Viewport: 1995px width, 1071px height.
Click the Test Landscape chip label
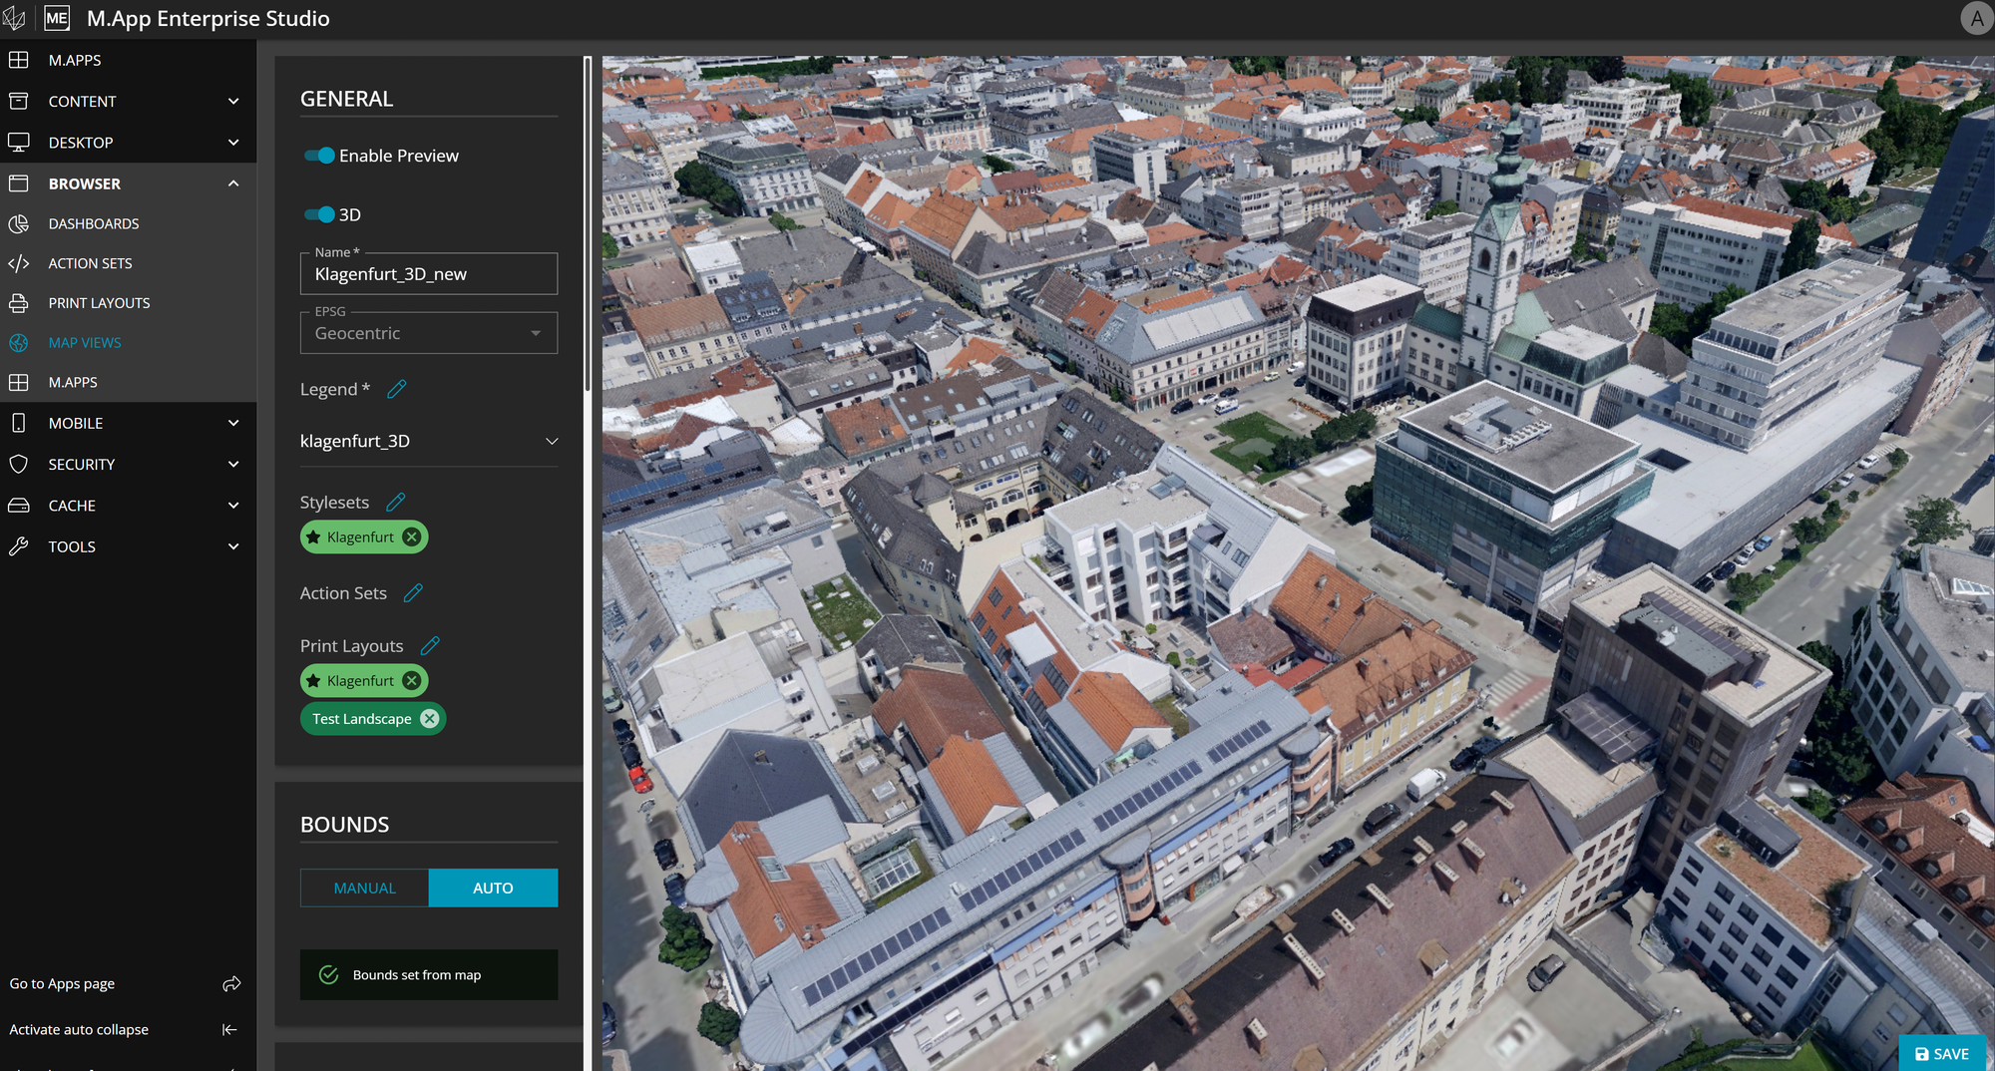pyautogui.click(x=361, y=719)
